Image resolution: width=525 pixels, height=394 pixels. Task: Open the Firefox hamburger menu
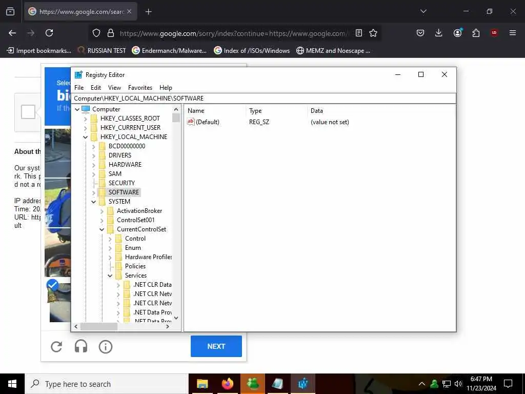click(x=512, y=33)
